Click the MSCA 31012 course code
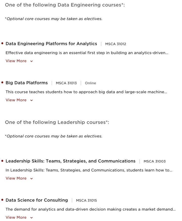The height and width of the screenshot is (221, 182). coord(116,44)
